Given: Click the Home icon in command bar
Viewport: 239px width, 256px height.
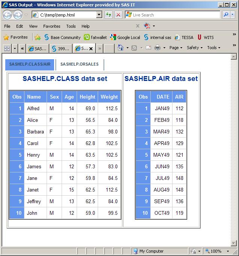Looking at the screenshot, I should pos(121,48).
